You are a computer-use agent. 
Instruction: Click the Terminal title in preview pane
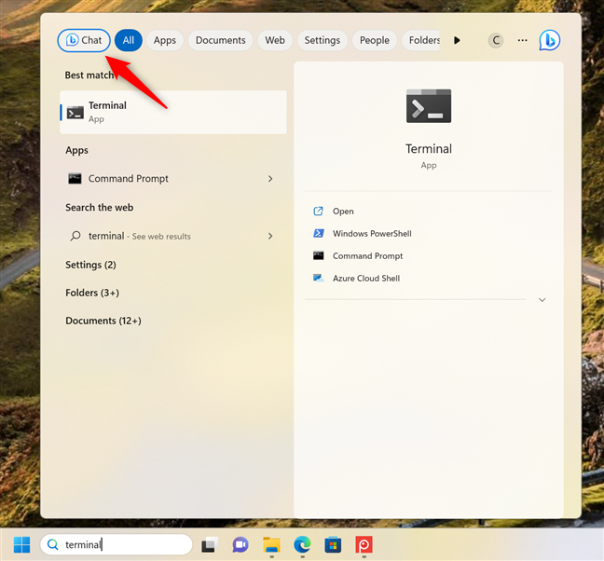pyautogui.click(x=429, y=149)
